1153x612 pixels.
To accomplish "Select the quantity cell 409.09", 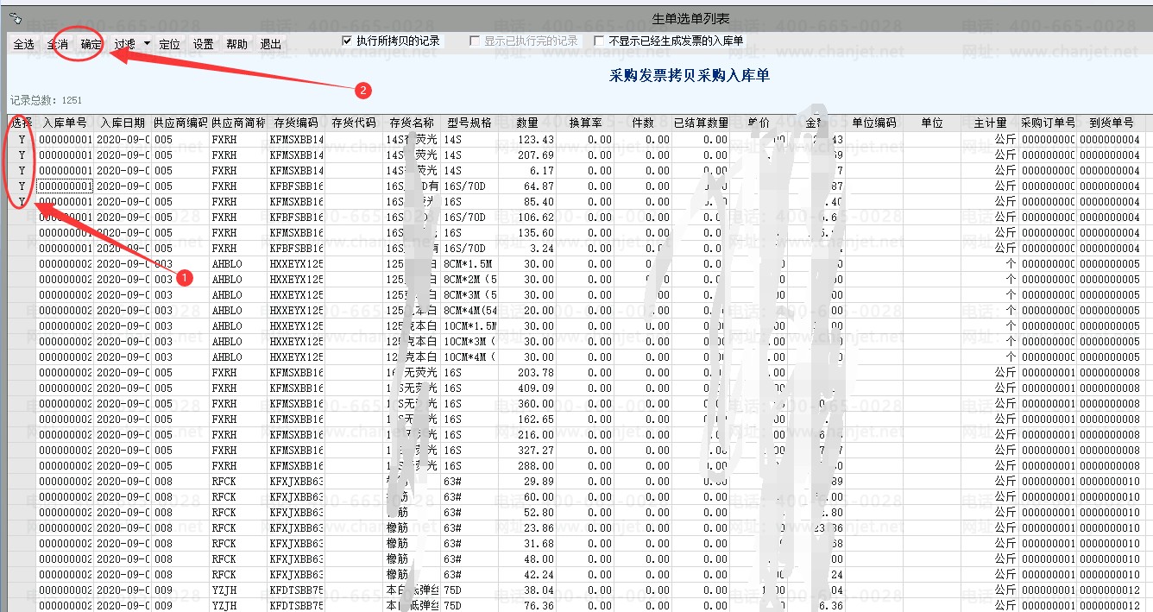I will [527, 388].
